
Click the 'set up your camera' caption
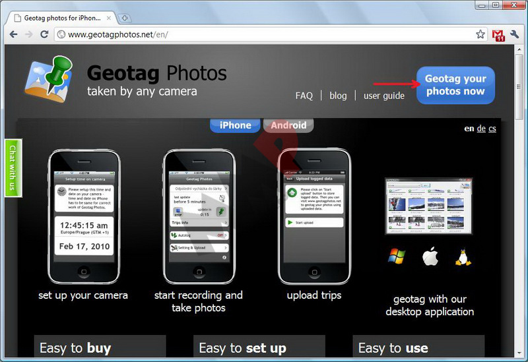(83, 295)
